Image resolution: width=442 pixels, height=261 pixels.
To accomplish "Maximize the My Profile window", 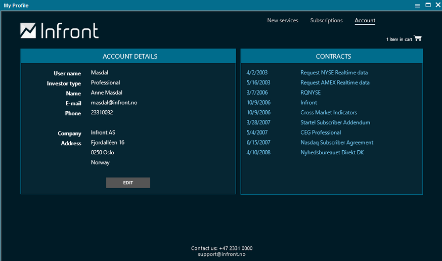I will coord(428,5).
